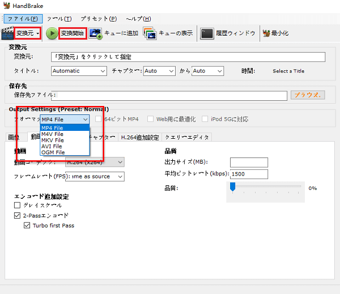Switch to the H.264追加設定 tab
This screenshot has height=294, width=340.
(x=140, y=137)
